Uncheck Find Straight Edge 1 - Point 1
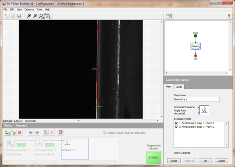 pos(176,123)
